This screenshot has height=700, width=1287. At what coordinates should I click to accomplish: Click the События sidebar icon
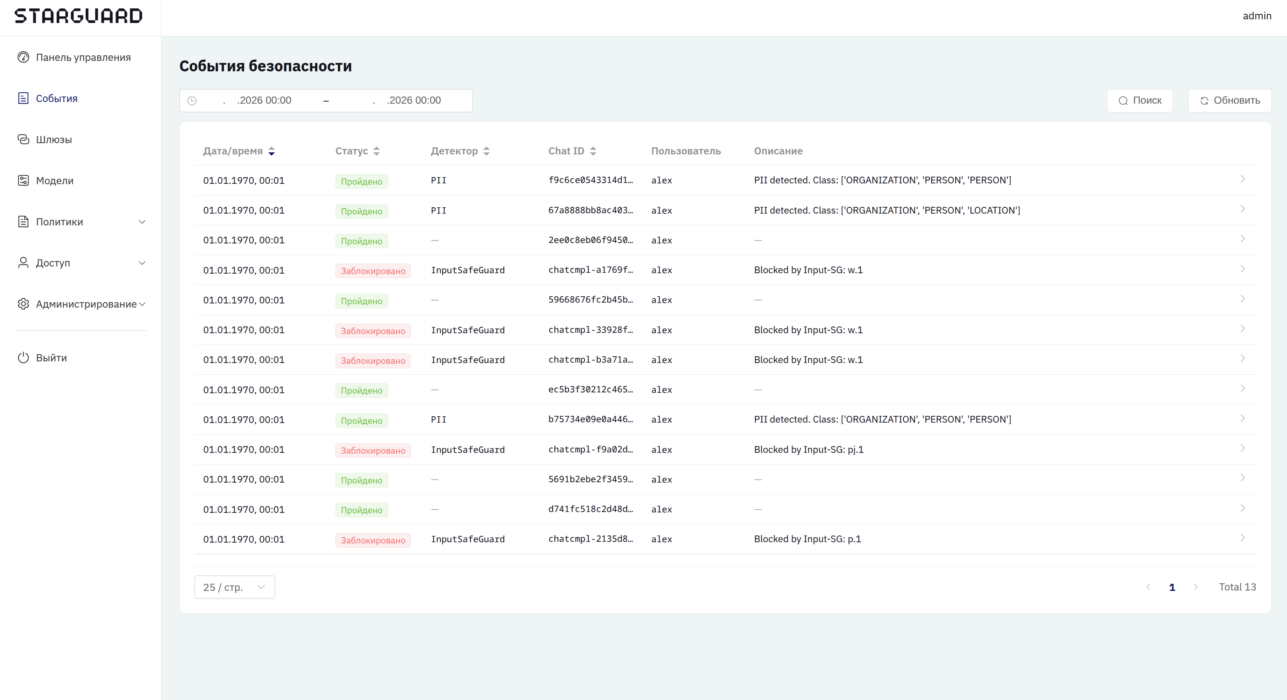23,98
